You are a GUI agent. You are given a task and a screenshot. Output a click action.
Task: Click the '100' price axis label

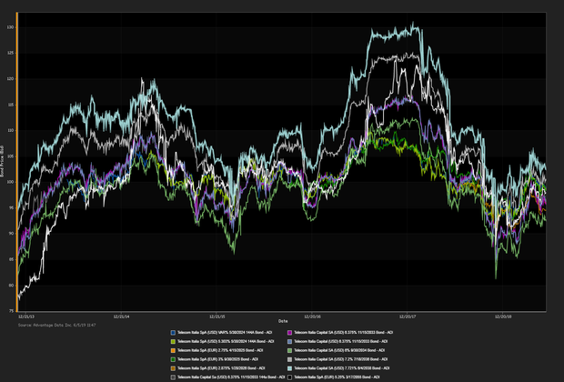[x=10, y=182]
